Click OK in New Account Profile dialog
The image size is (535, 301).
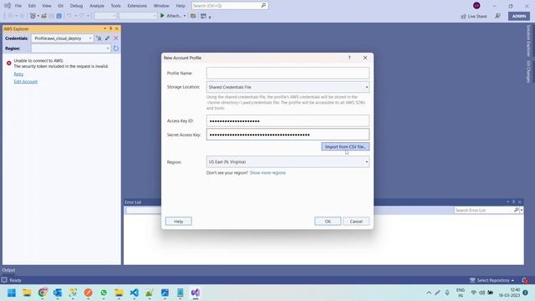pyautogui.click(x=328, y=222)
